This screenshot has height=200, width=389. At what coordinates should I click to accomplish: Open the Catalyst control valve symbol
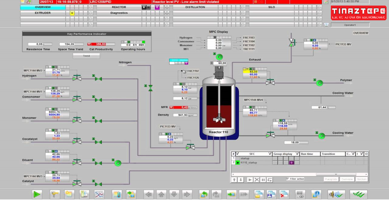77,183
